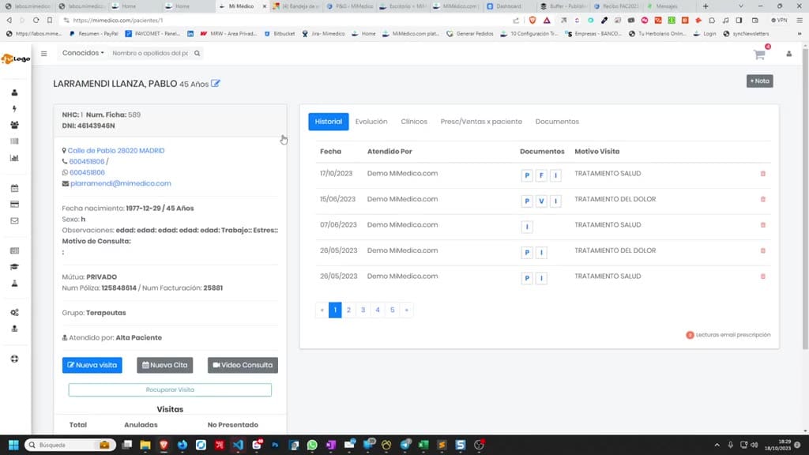This screenshot has width=809, height=455.
Task: Edit patient name with pencil icon
Action: click(x=216, y=84)
